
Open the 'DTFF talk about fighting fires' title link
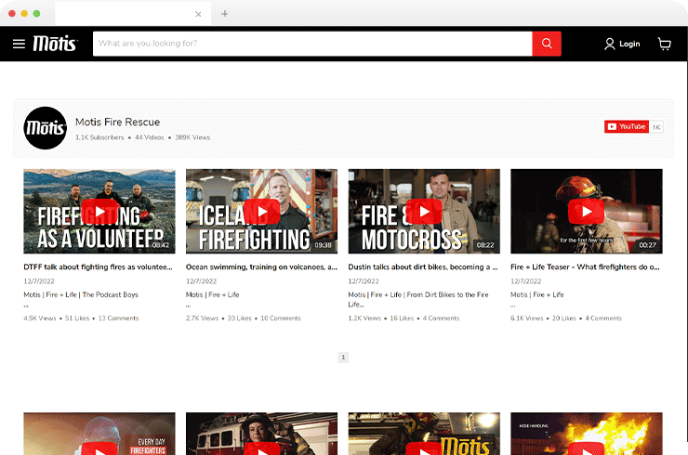pos(98,266)
